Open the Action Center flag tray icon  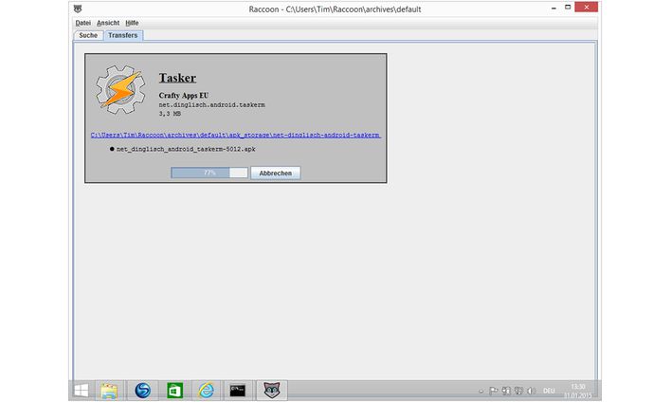(x=494, y=391)
